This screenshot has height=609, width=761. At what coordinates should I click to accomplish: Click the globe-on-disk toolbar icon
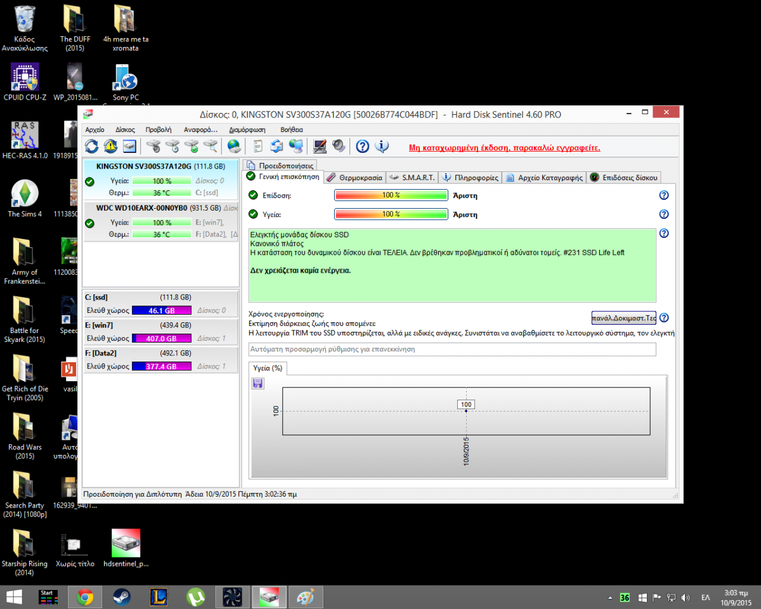234,147
